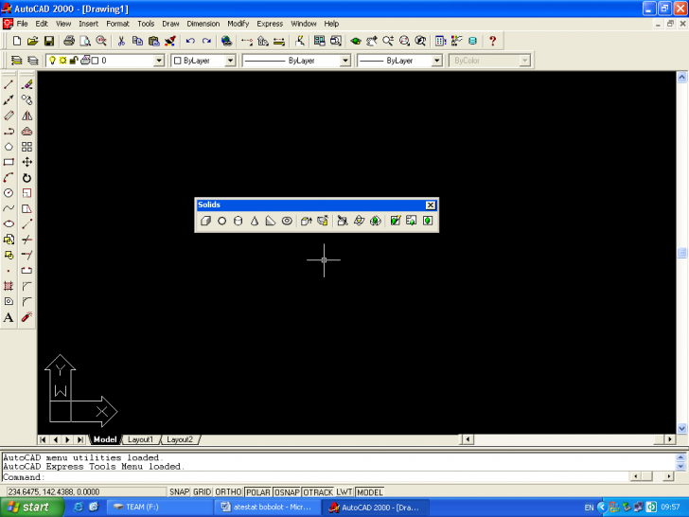Toggle OSNAP in status bar
Image resolution: width=689 pixels, height=517 pixels.
click(287, 492)
